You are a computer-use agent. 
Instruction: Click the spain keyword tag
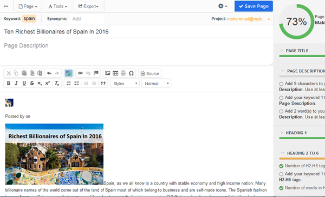point(29,18)
